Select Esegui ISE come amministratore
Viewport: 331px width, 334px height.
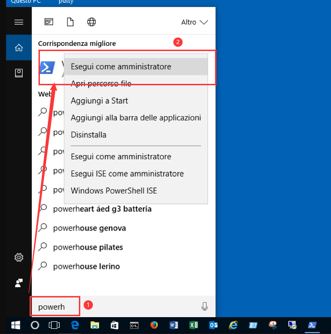click(x=136, y=174)
